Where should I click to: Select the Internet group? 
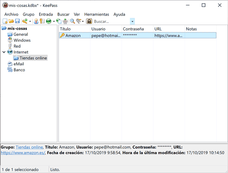point(21,52)
